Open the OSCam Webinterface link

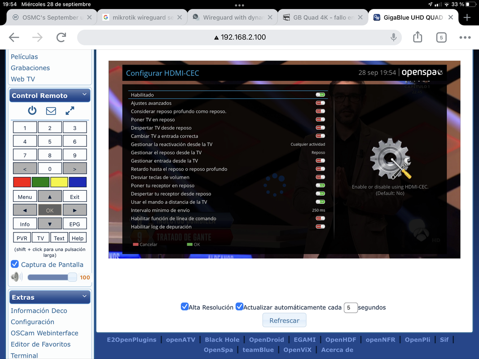coord(44,333)
